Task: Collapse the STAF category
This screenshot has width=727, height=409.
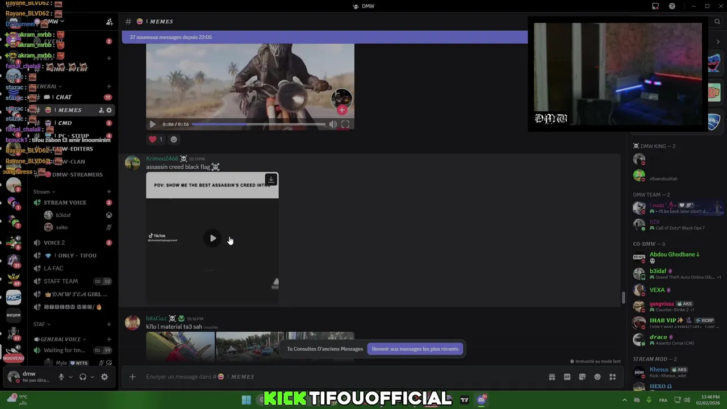Action: [41, 324]
